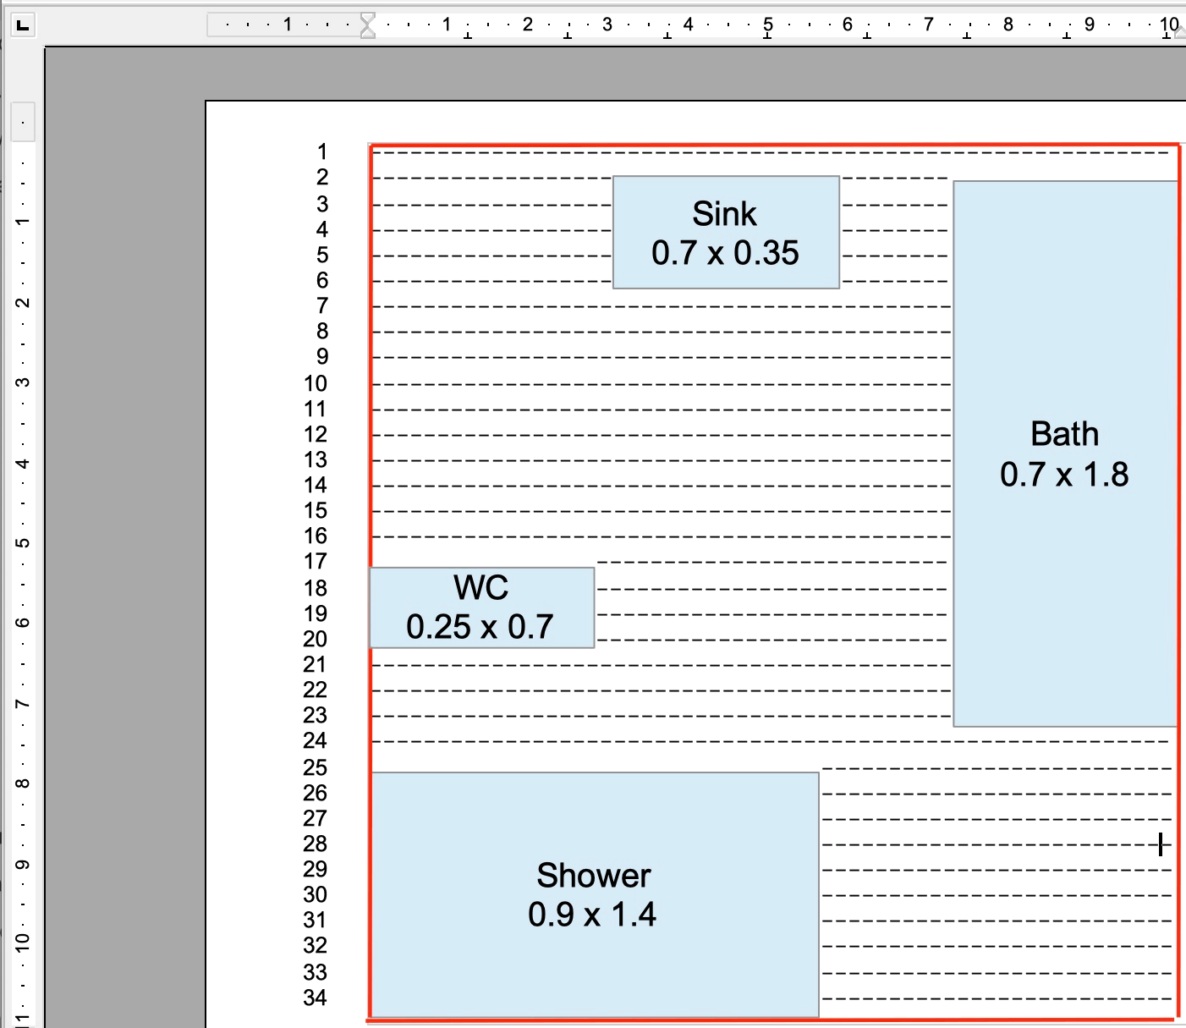The image size is (1186, 1028).
Task: Click the 3 mark on the horizontal ruler
Action: click(x=607, y=25)
